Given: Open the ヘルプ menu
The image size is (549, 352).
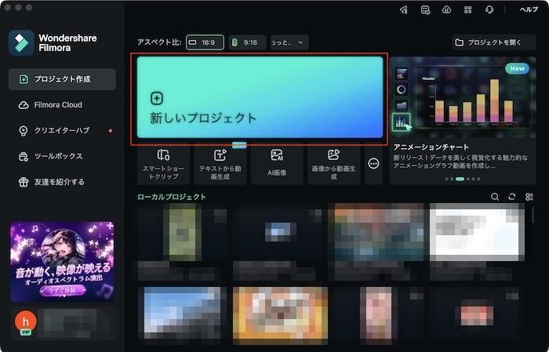Looking at the screenshot, I should [x=529, y=9].
